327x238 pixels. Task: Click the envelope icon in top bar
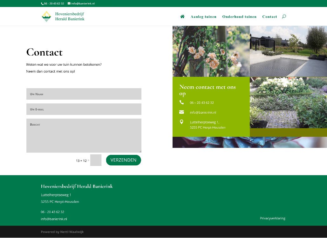click(69, 3)
